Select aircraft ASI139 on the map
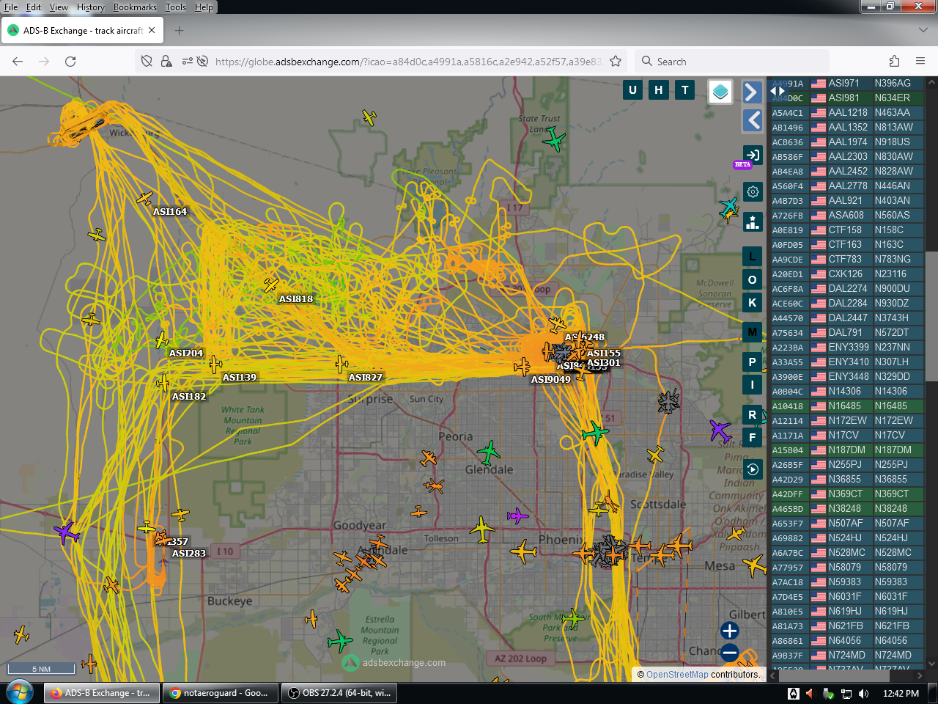The image size is (938, 704). pos(215,364)
